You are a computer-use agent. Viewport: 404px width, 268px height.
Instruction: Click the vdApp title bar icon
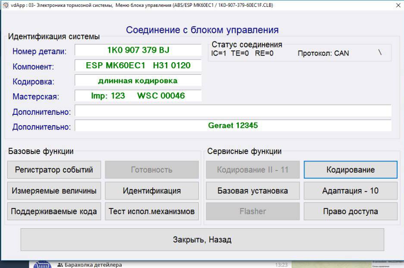click(6, 5)
